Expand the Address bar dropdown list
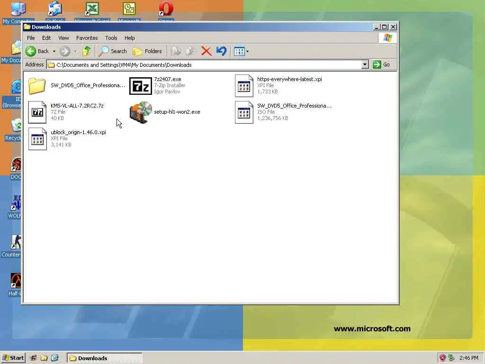 point(365,64)
